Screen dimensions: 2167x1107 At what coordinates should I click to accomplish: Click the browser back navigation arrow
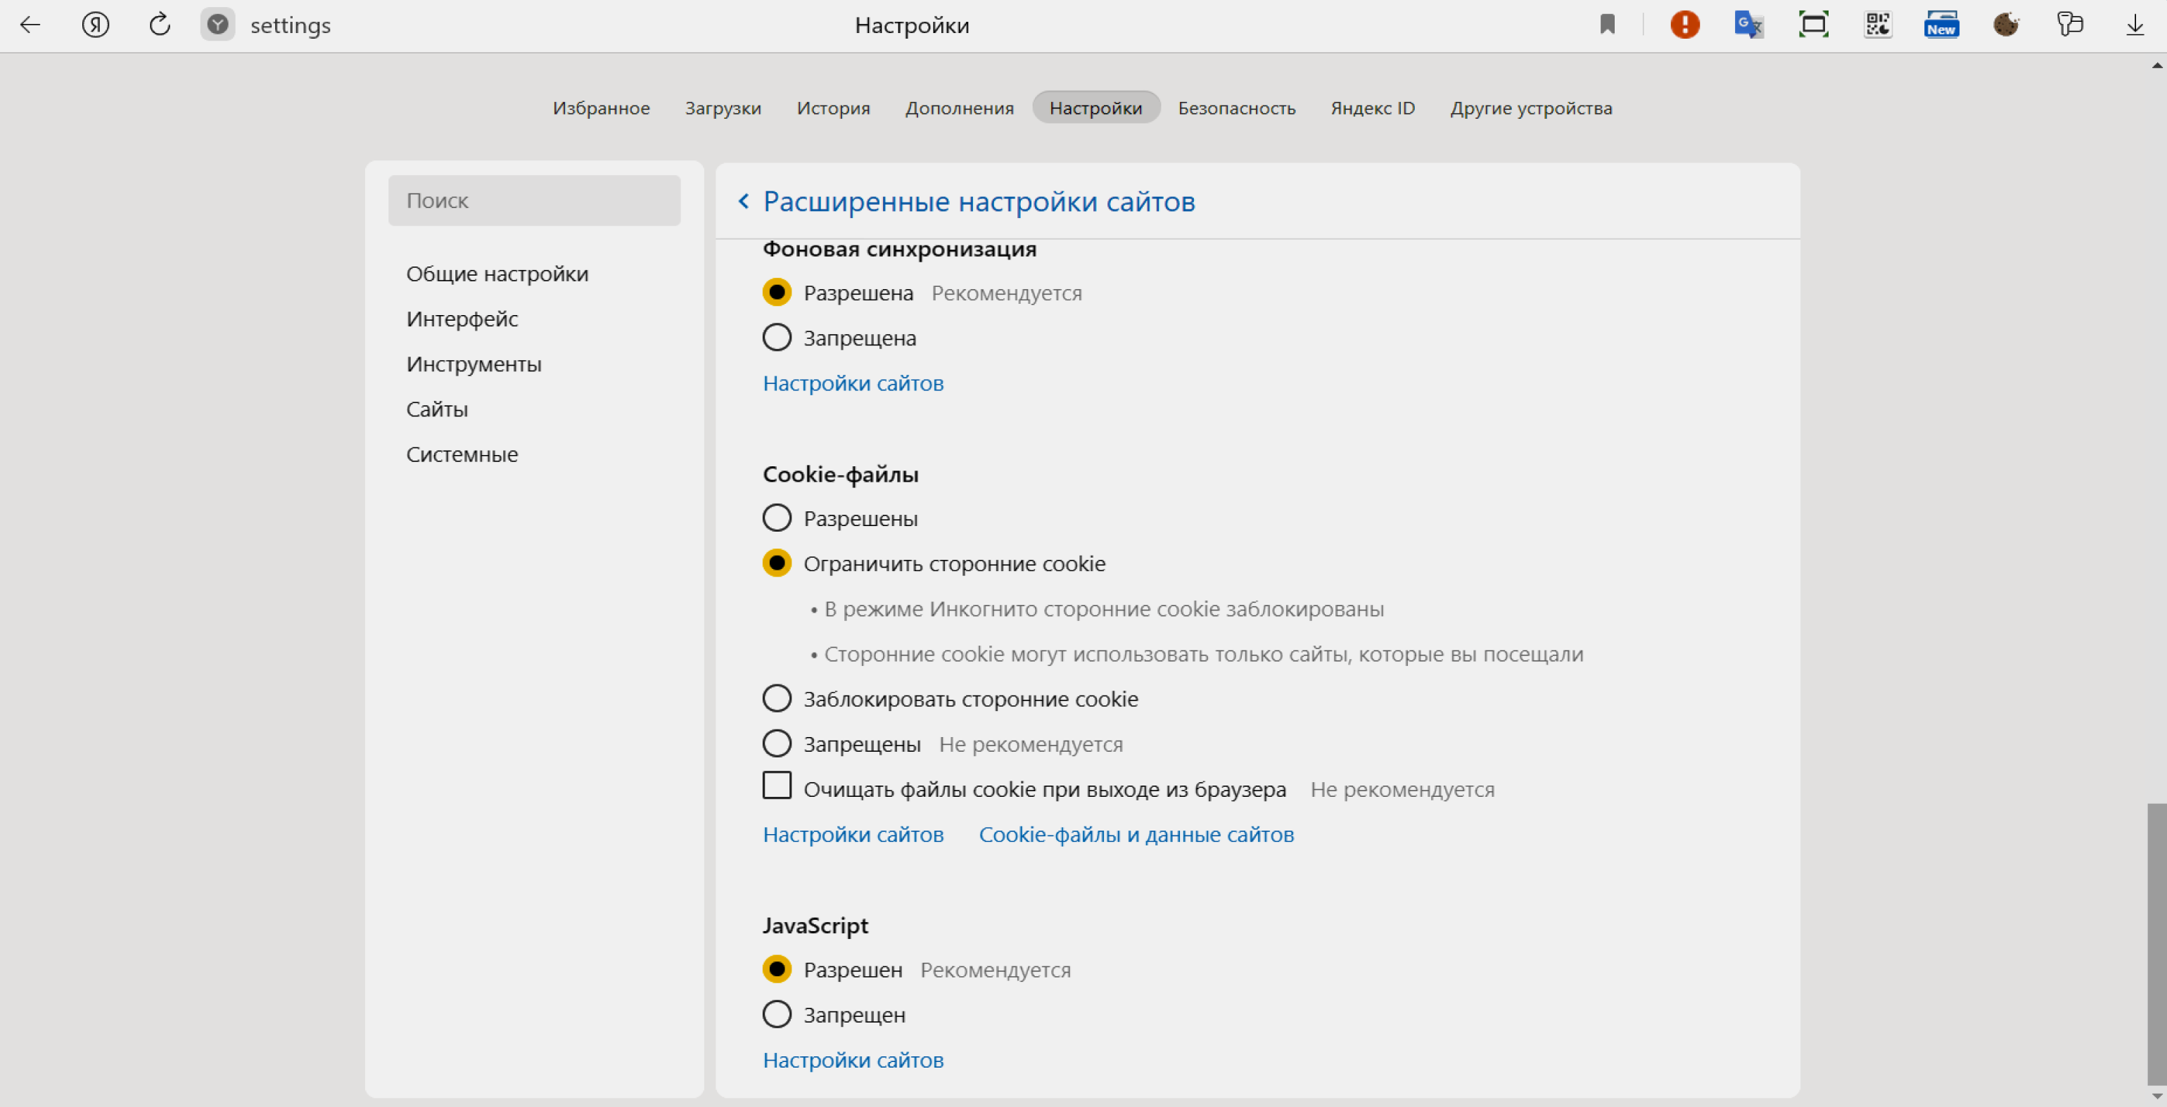point(30,24)
